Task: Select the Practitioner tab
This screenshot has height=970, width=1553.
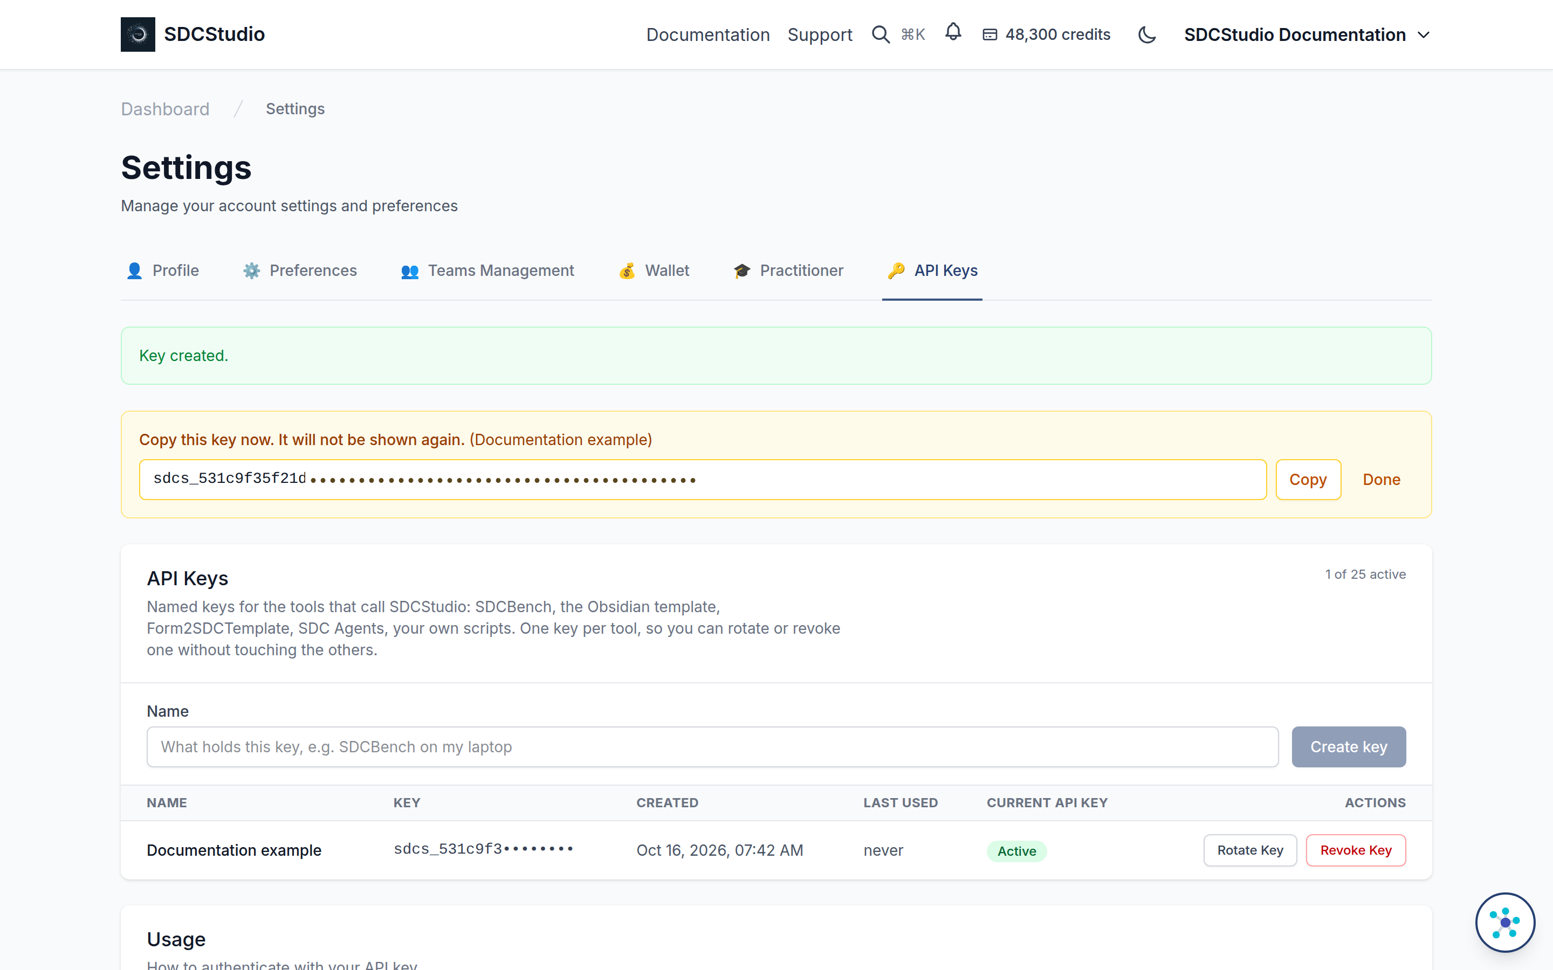Action: pos(788,271)
